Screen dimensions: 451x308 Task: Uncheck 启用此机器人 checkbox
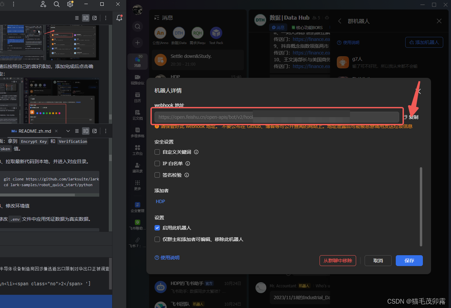(157, 228)
